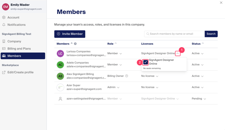The width and height of the screenshot is (225, 130).
Task: Click the Billing Owner info question icon
Action: (127, 76)
